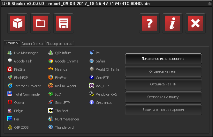Screen dimensions: 213x137
Task: Click the Mail.Ru Agent icon
Action: pos(51,86)
